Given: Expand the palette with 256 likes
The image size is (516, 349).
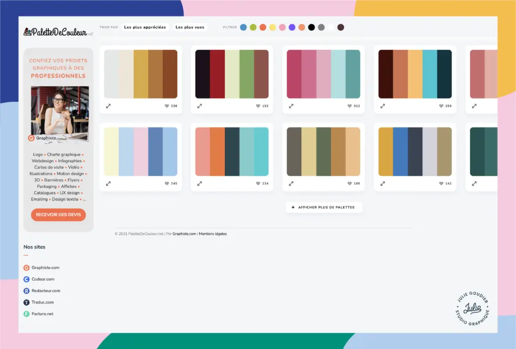Looking at the screenshot, I should tap(382, 106).
